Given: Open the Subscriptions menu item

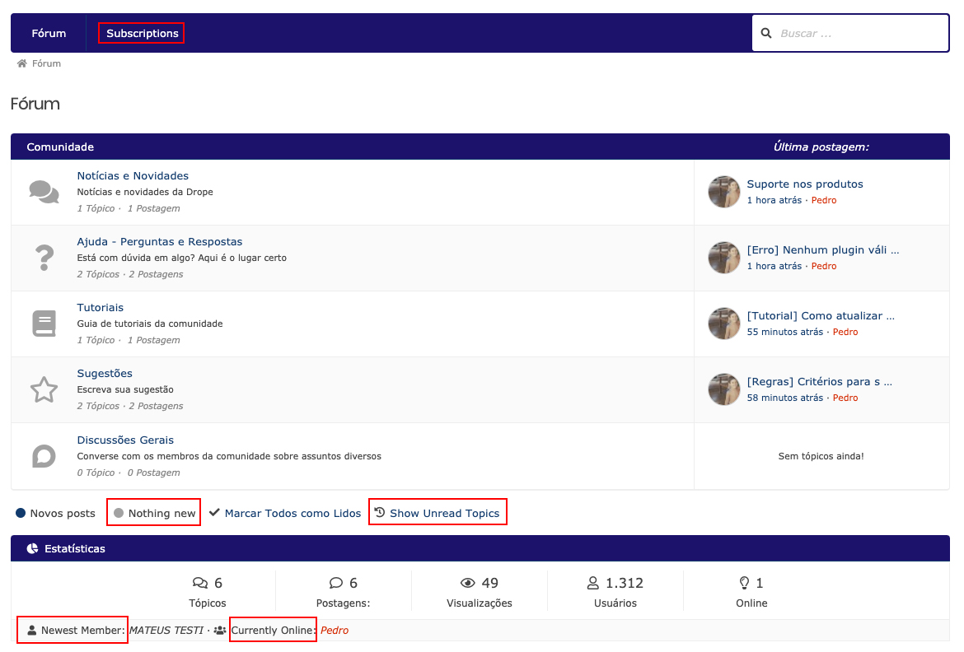Looking at the screenshot, I should coord(142,33).
